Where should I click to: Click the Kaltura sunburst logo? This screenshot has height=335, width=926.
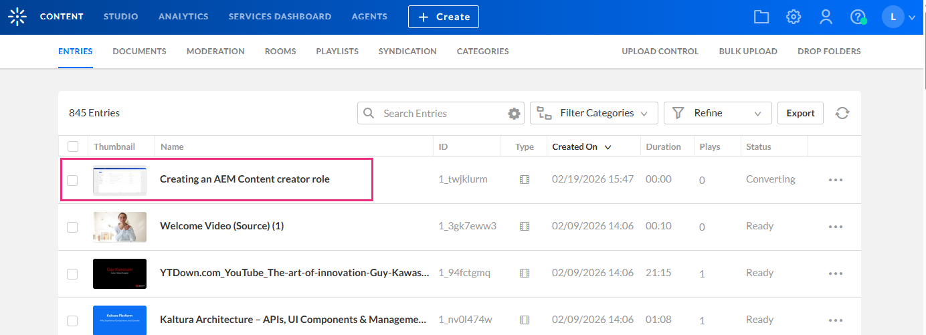pos(17,17)
